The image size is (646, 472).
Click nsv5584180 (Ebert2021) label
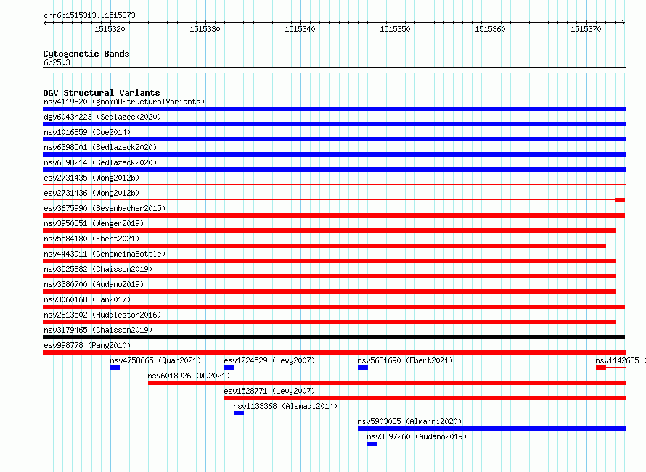click(x=91, y=239)
